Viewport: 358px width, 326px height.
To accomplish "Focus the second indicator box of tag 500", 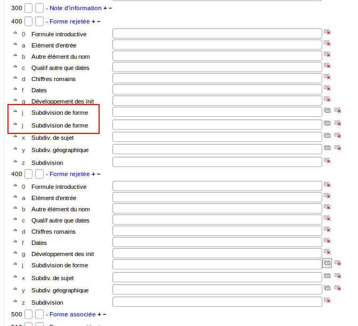I will (39, 314).
